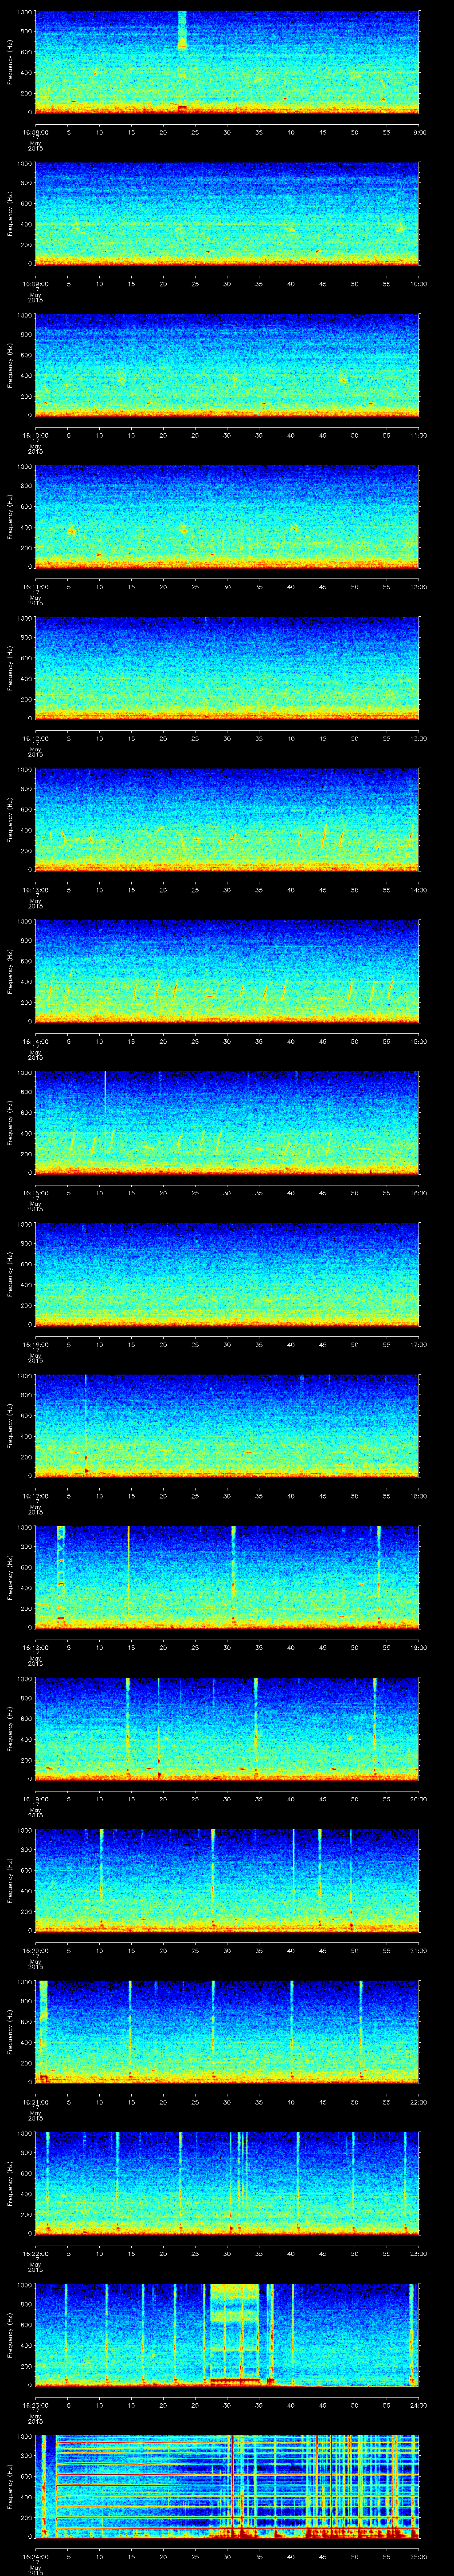Click the 16:19:00 start time label
Image resolution: width=454 pixels, height=2576 pixels.
(x=35, y=1799)
